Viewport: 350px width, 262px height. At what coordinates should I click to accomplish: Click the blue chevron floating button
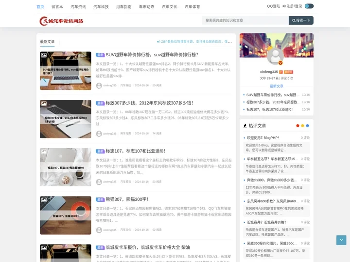tap(341, 240)
